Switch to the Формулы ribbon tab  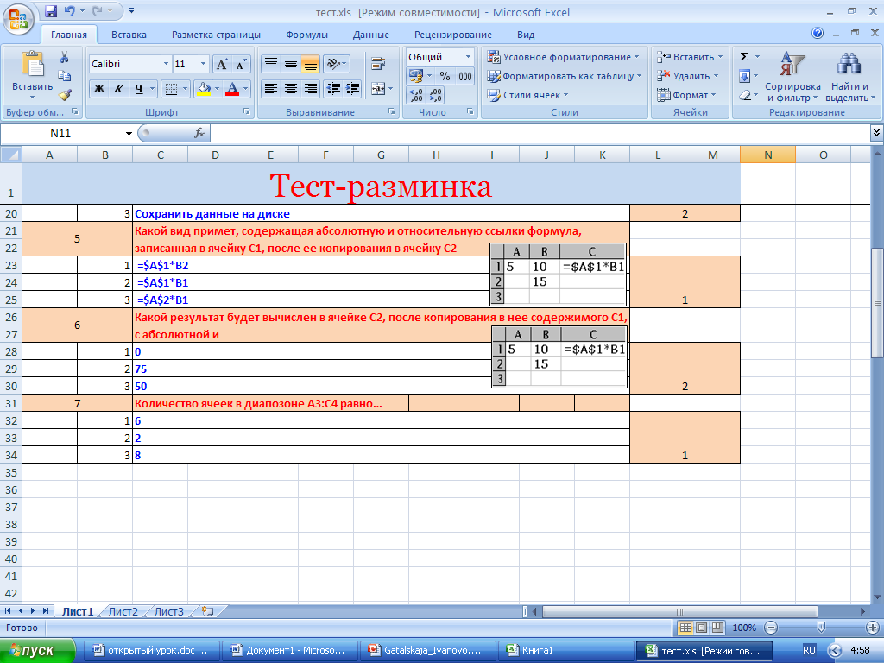coord(306,35)
